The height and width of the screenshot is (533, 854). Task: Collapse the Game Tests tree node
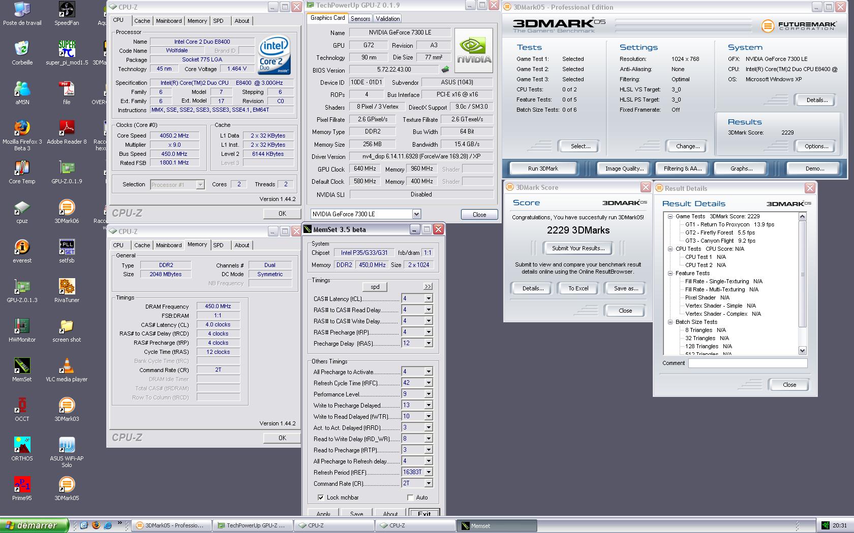pyautogui.click(x=670, y=216)
